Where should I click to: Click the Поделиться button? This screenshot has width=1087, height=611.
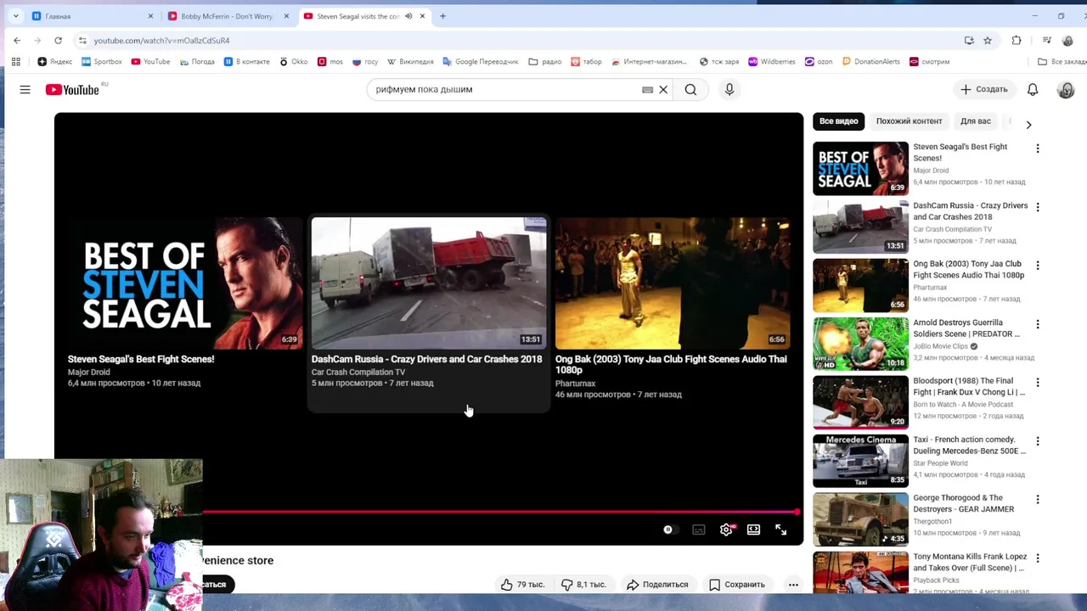click(x=657, y=584)
